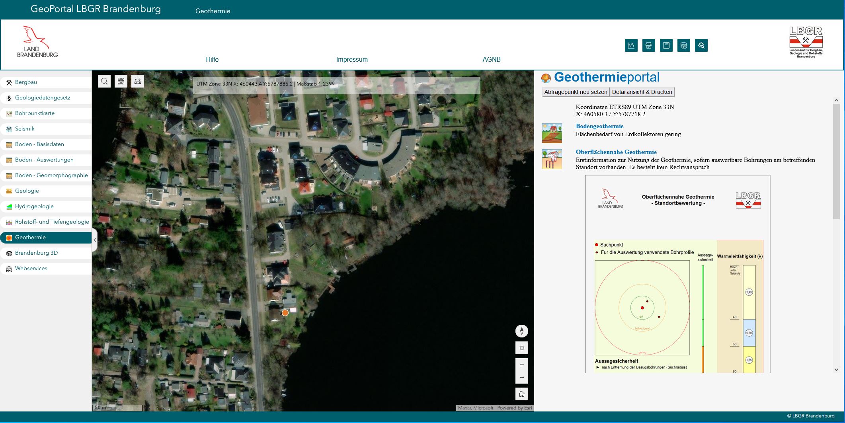Click the LBGR logo in header
The height and width of the screenshot is (423, 845).
(806, 42)
